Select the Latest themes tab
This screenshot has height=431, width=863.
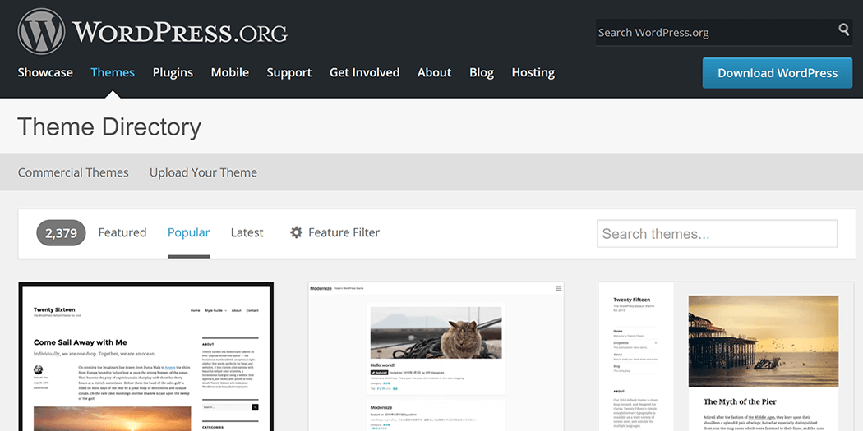247,232
